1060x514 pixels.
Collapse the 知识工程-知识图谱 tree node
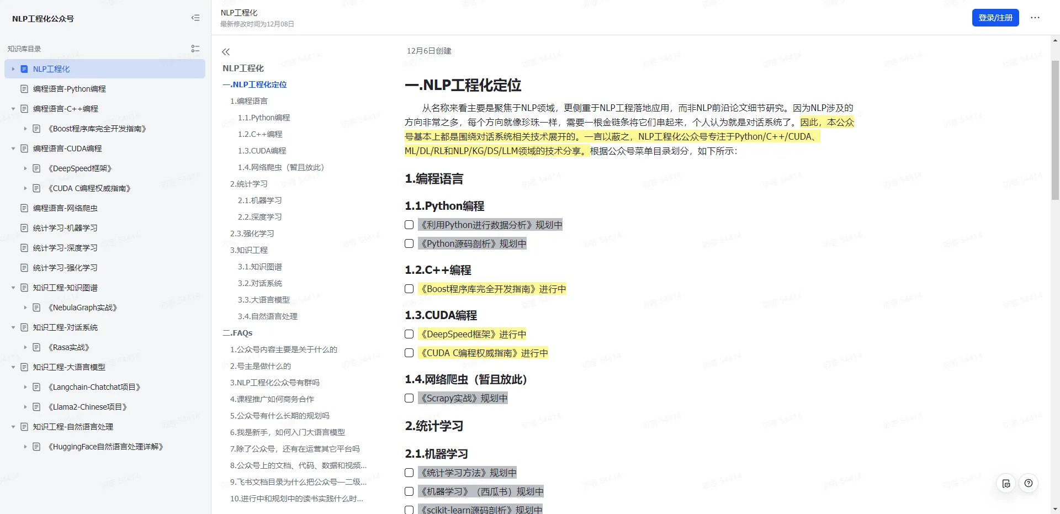13,288
